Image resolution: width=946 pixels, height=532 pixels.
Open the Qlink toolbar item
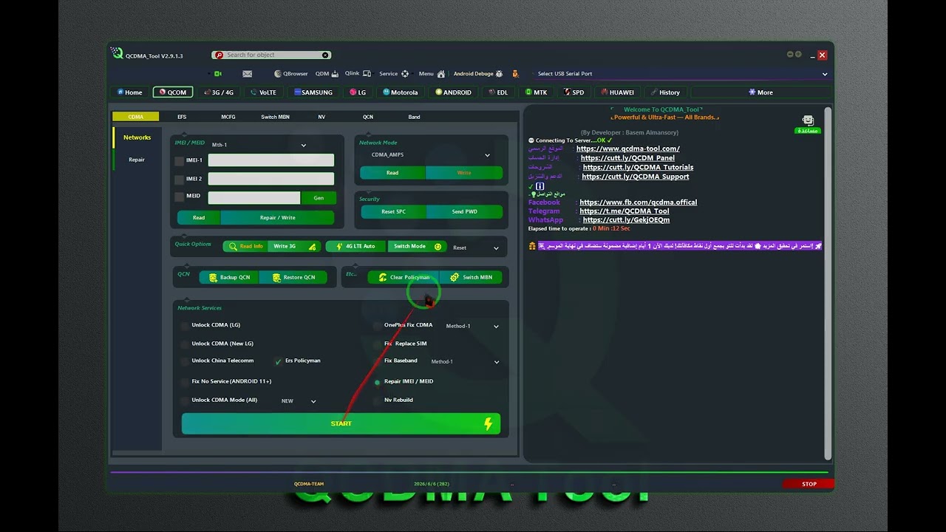(356, 74)
